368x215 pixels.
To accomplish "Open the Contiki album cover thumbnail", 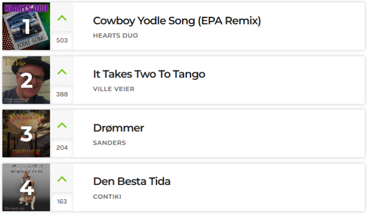I will coord(26,187).
